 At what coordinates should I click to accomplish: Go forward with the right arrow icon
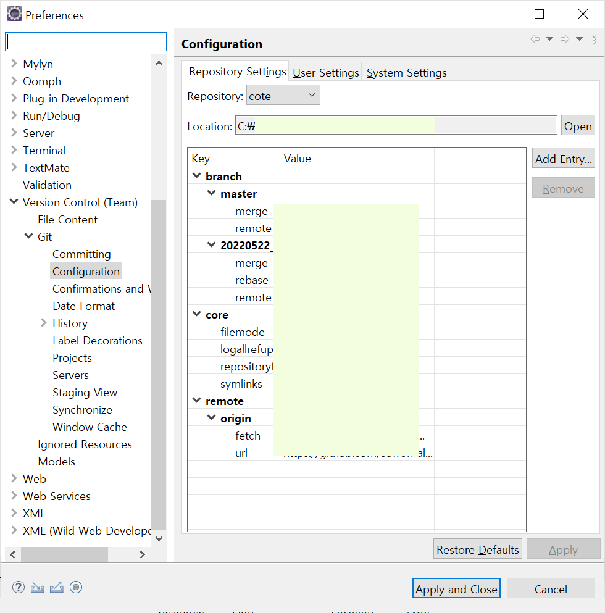point(565,39)
